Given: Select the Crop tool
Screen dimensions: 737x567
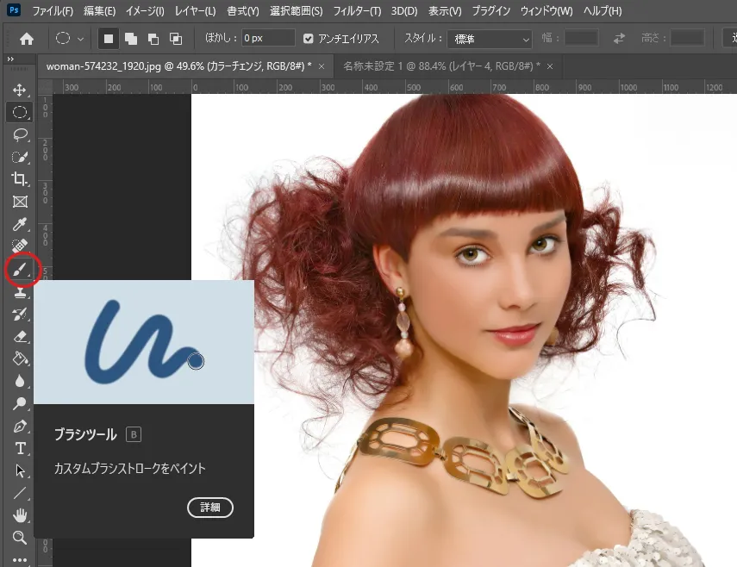Looking at the screenshot, I should click(x=19, y=179).
